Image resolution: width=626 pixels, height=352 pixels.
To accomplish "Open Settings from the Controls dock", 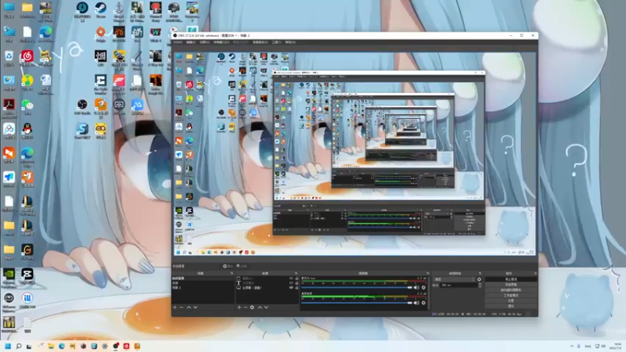I will click(511, 300).
